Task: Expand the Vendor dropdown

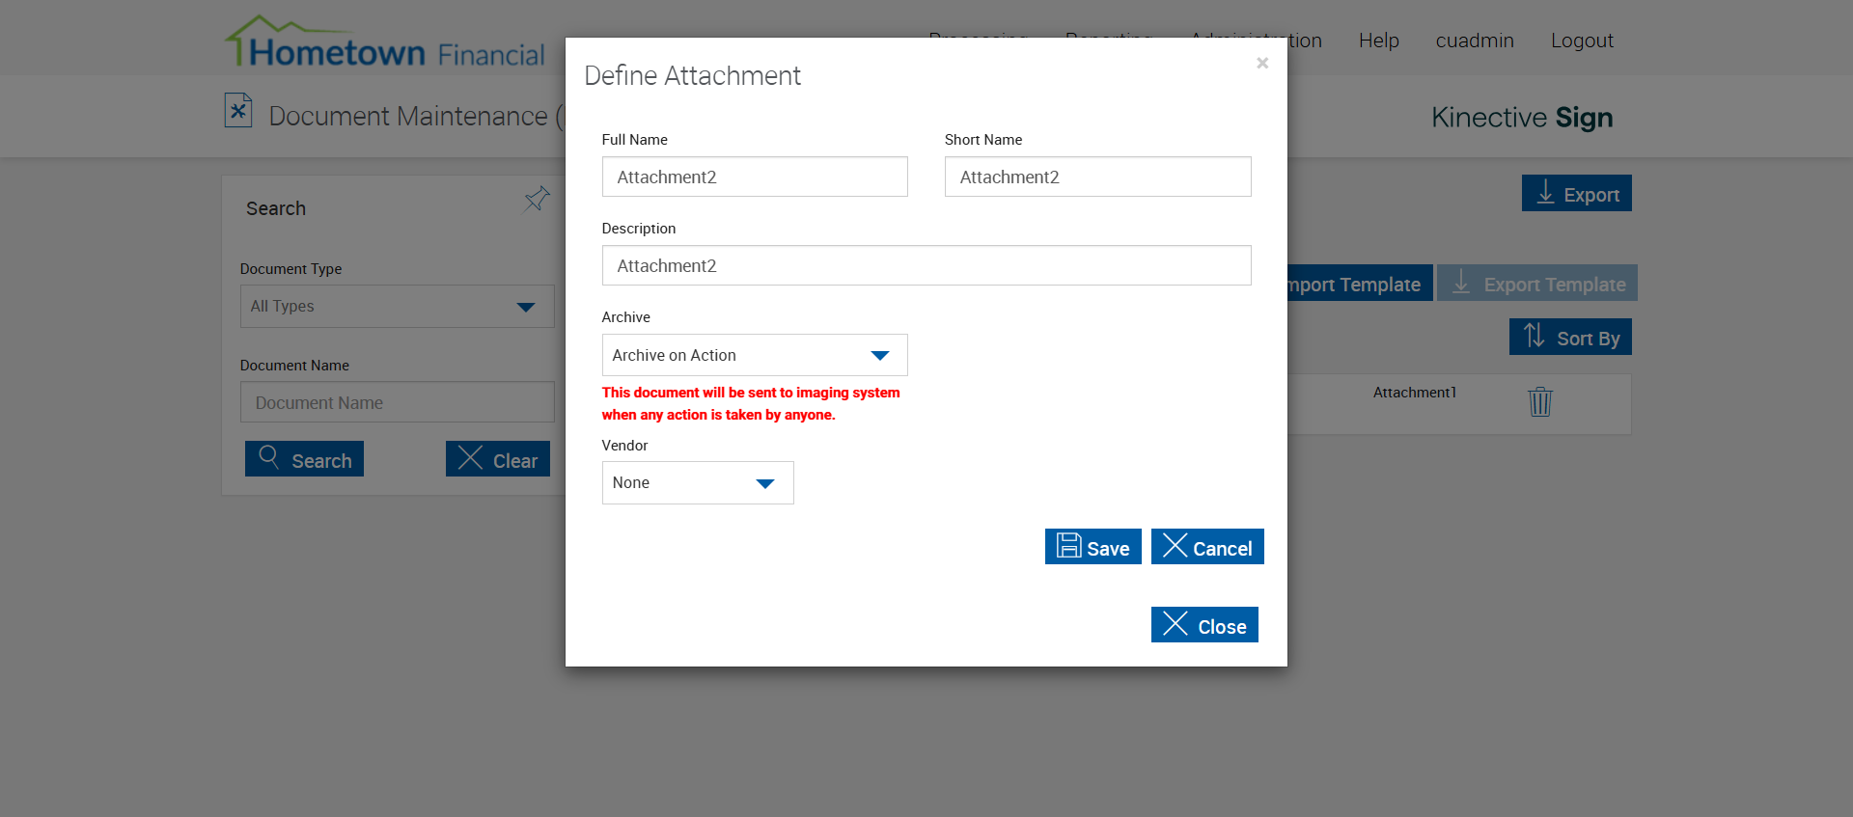Action: click(697, 482)
